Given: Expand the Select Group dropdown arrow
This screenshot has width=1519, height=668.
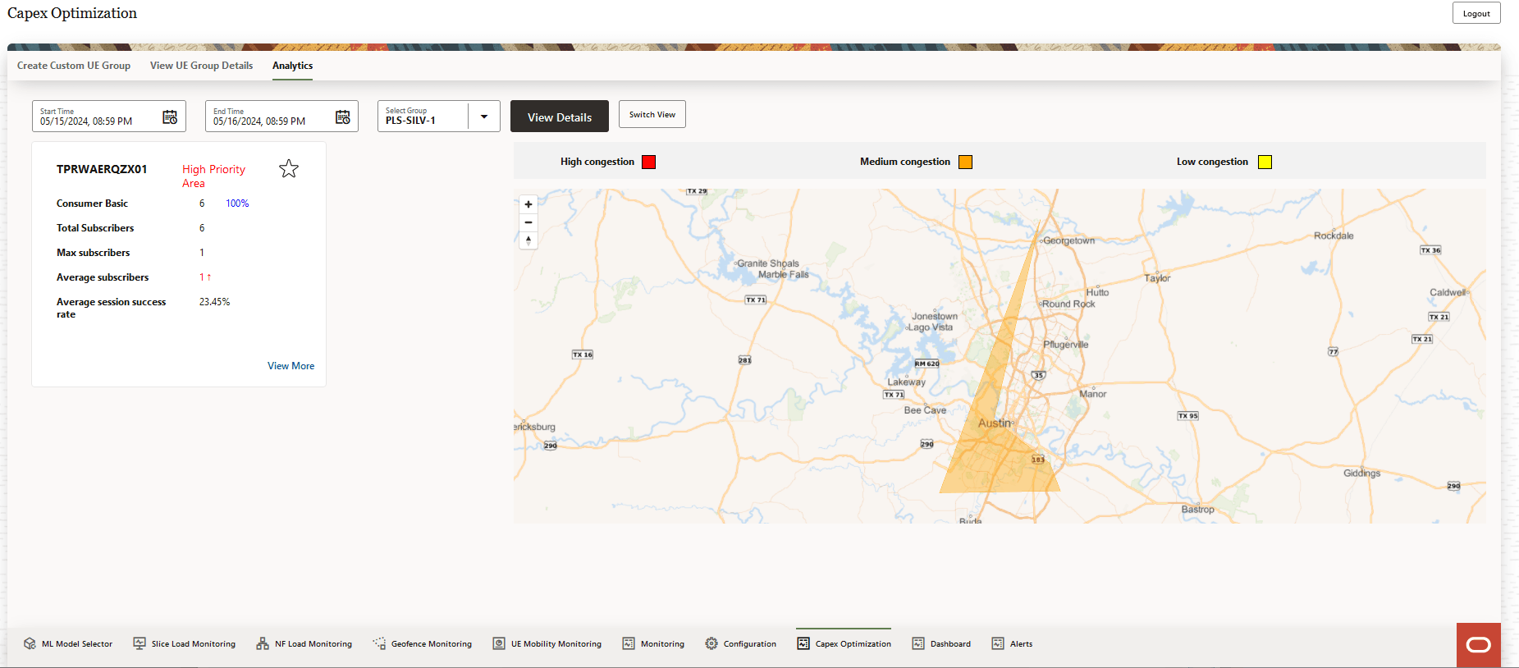Looking at the screenshot, I should coord(484,117).
